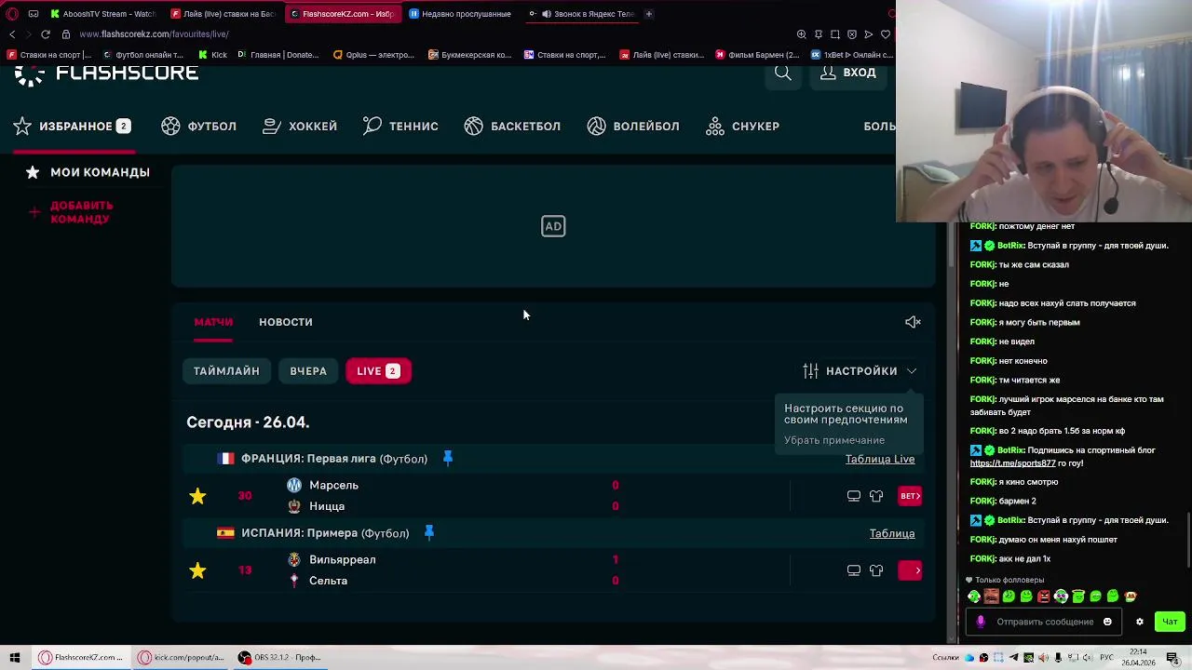
Task: Open chat settings gear icon
Action: click(1139, 622)
